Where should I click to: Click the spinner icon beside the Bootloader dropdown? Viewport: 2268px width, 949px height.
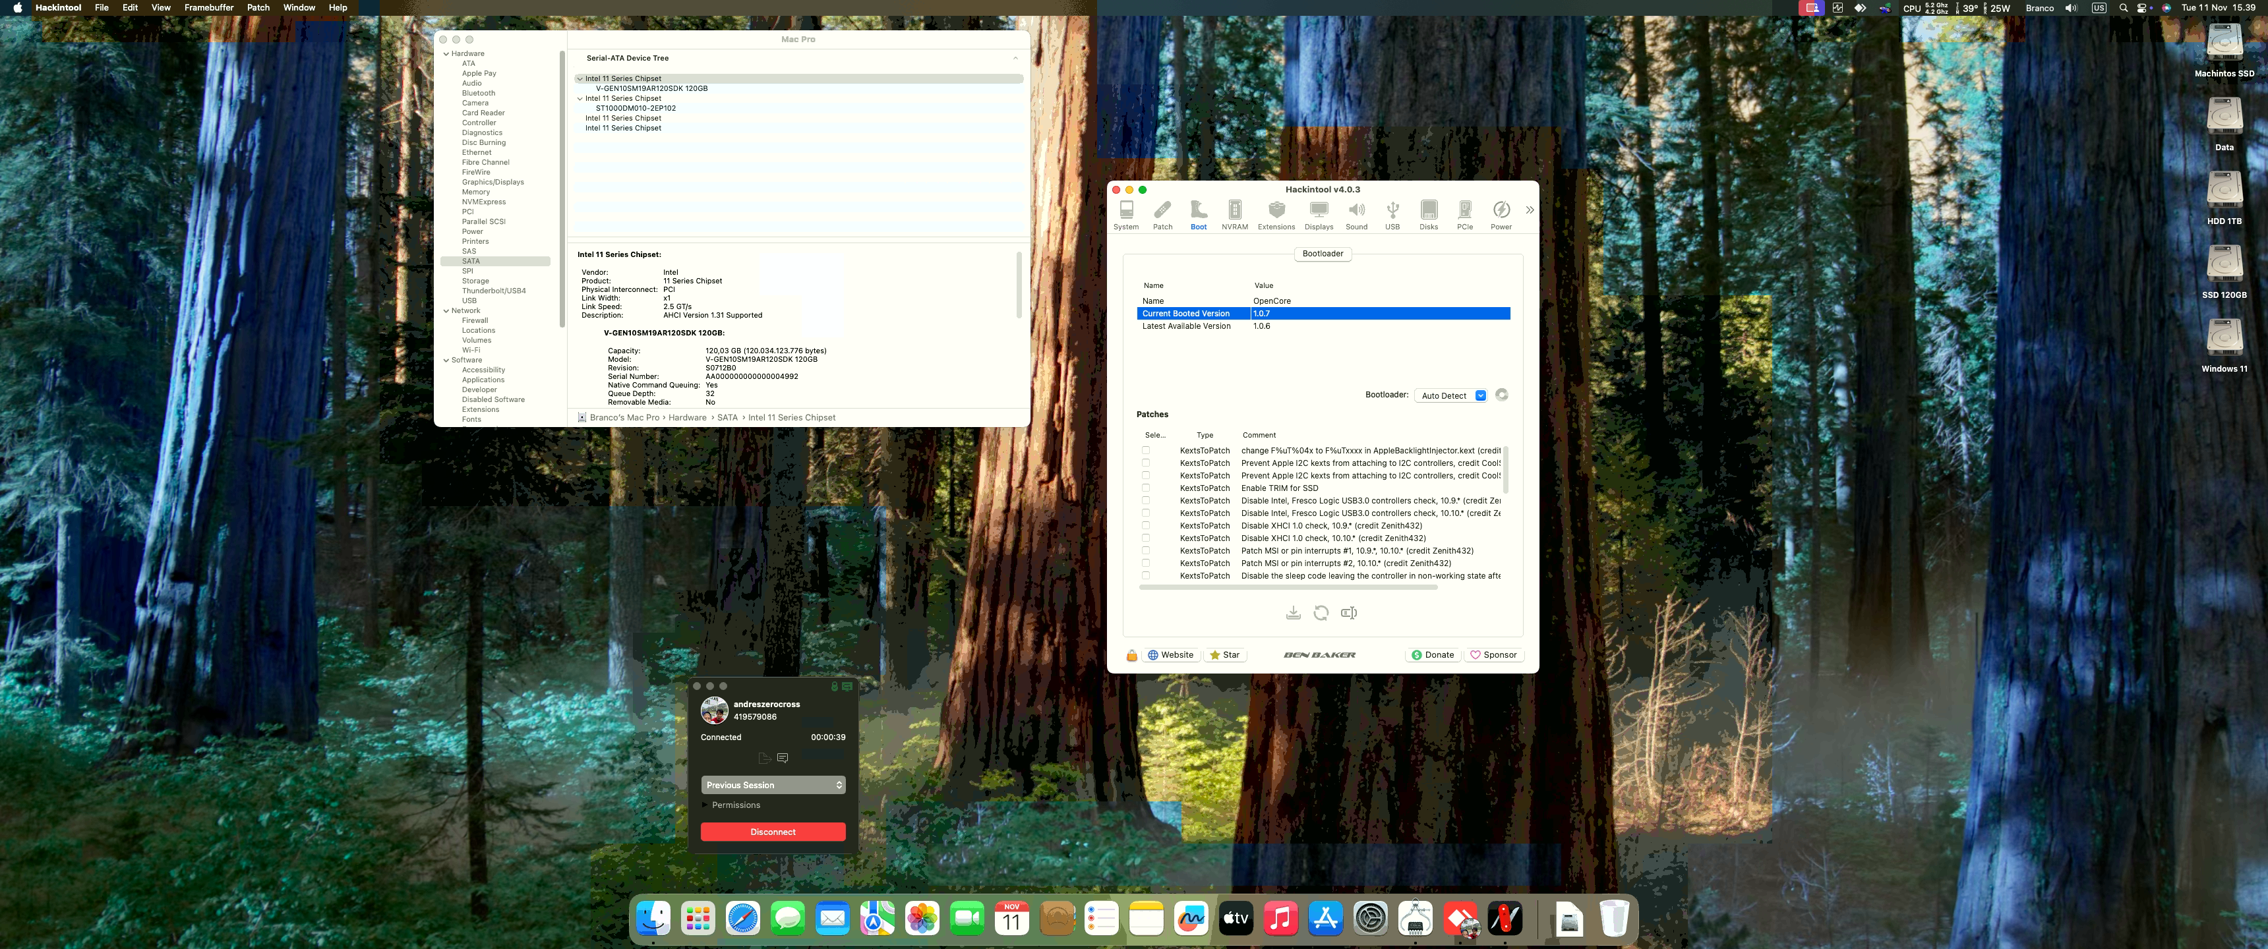tap(1501, 395)
